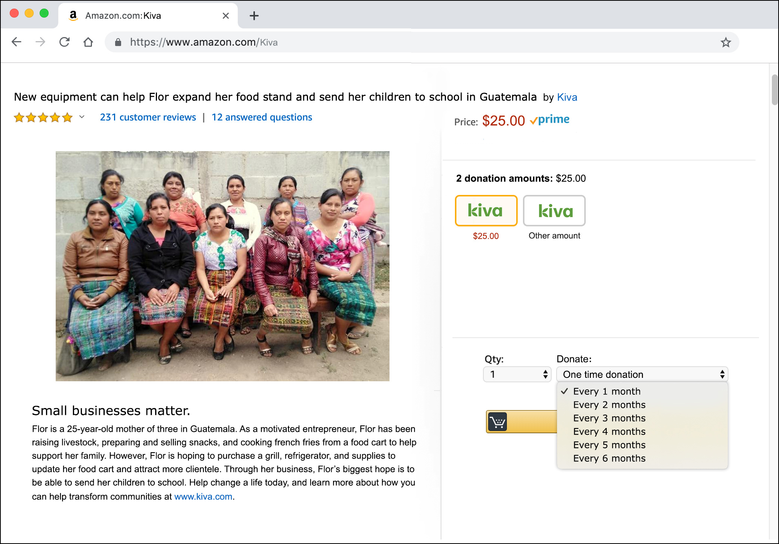Click the '2 donation amounts:' label
The height and width of the screenshot is (544, 779).
pos(504,178)
